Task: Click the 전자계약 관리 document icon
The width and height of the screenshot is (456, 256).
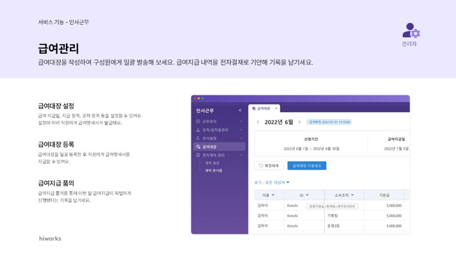Action: pos(198,155)
